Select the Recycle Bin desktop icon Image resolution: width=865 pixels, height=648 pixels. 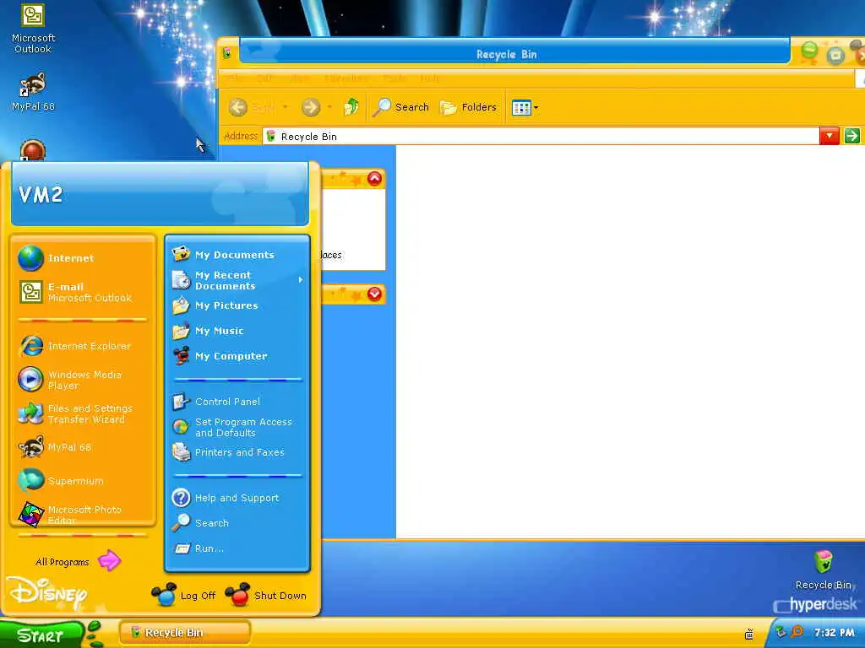click(x=823, y=570)
